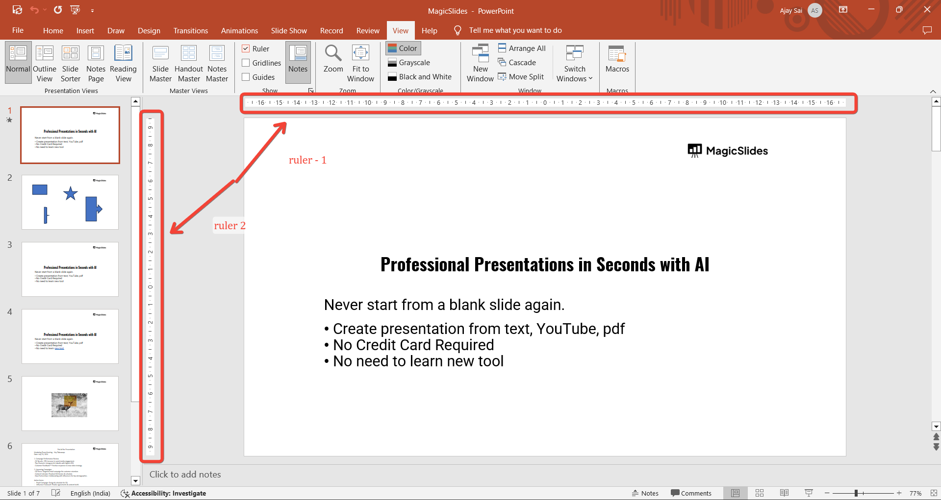The width and height of the screenshot is (941, 500).
Task: Toggle Comments pane in status bar
Action: coord(691,493)
